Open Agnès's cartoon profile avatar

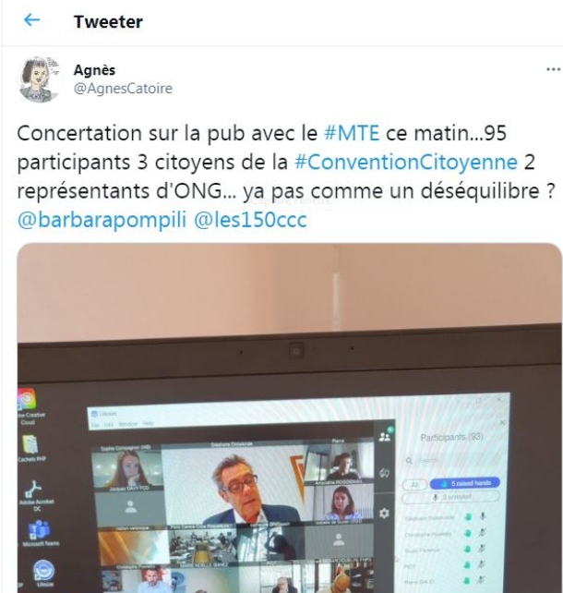[40, 79]
